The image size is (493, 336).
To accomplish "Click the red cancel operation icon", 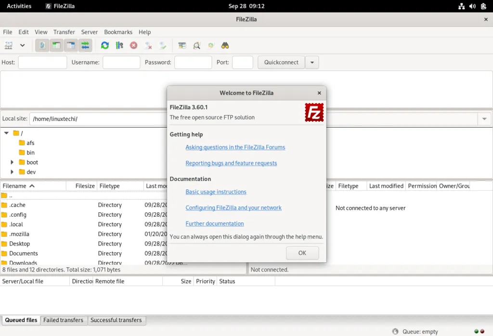I will tap(134, 45).
